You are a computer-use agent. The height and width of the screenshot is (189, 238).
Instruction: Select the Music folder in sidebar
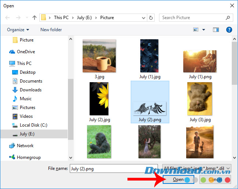click(x=25, y=99)
